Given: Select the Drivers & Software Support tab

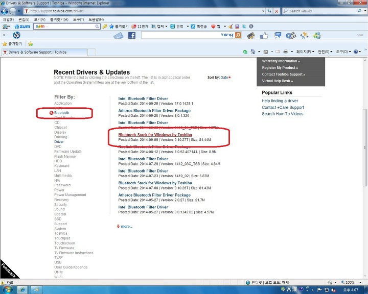Looking at the screenshot, I should coord(44,52).
